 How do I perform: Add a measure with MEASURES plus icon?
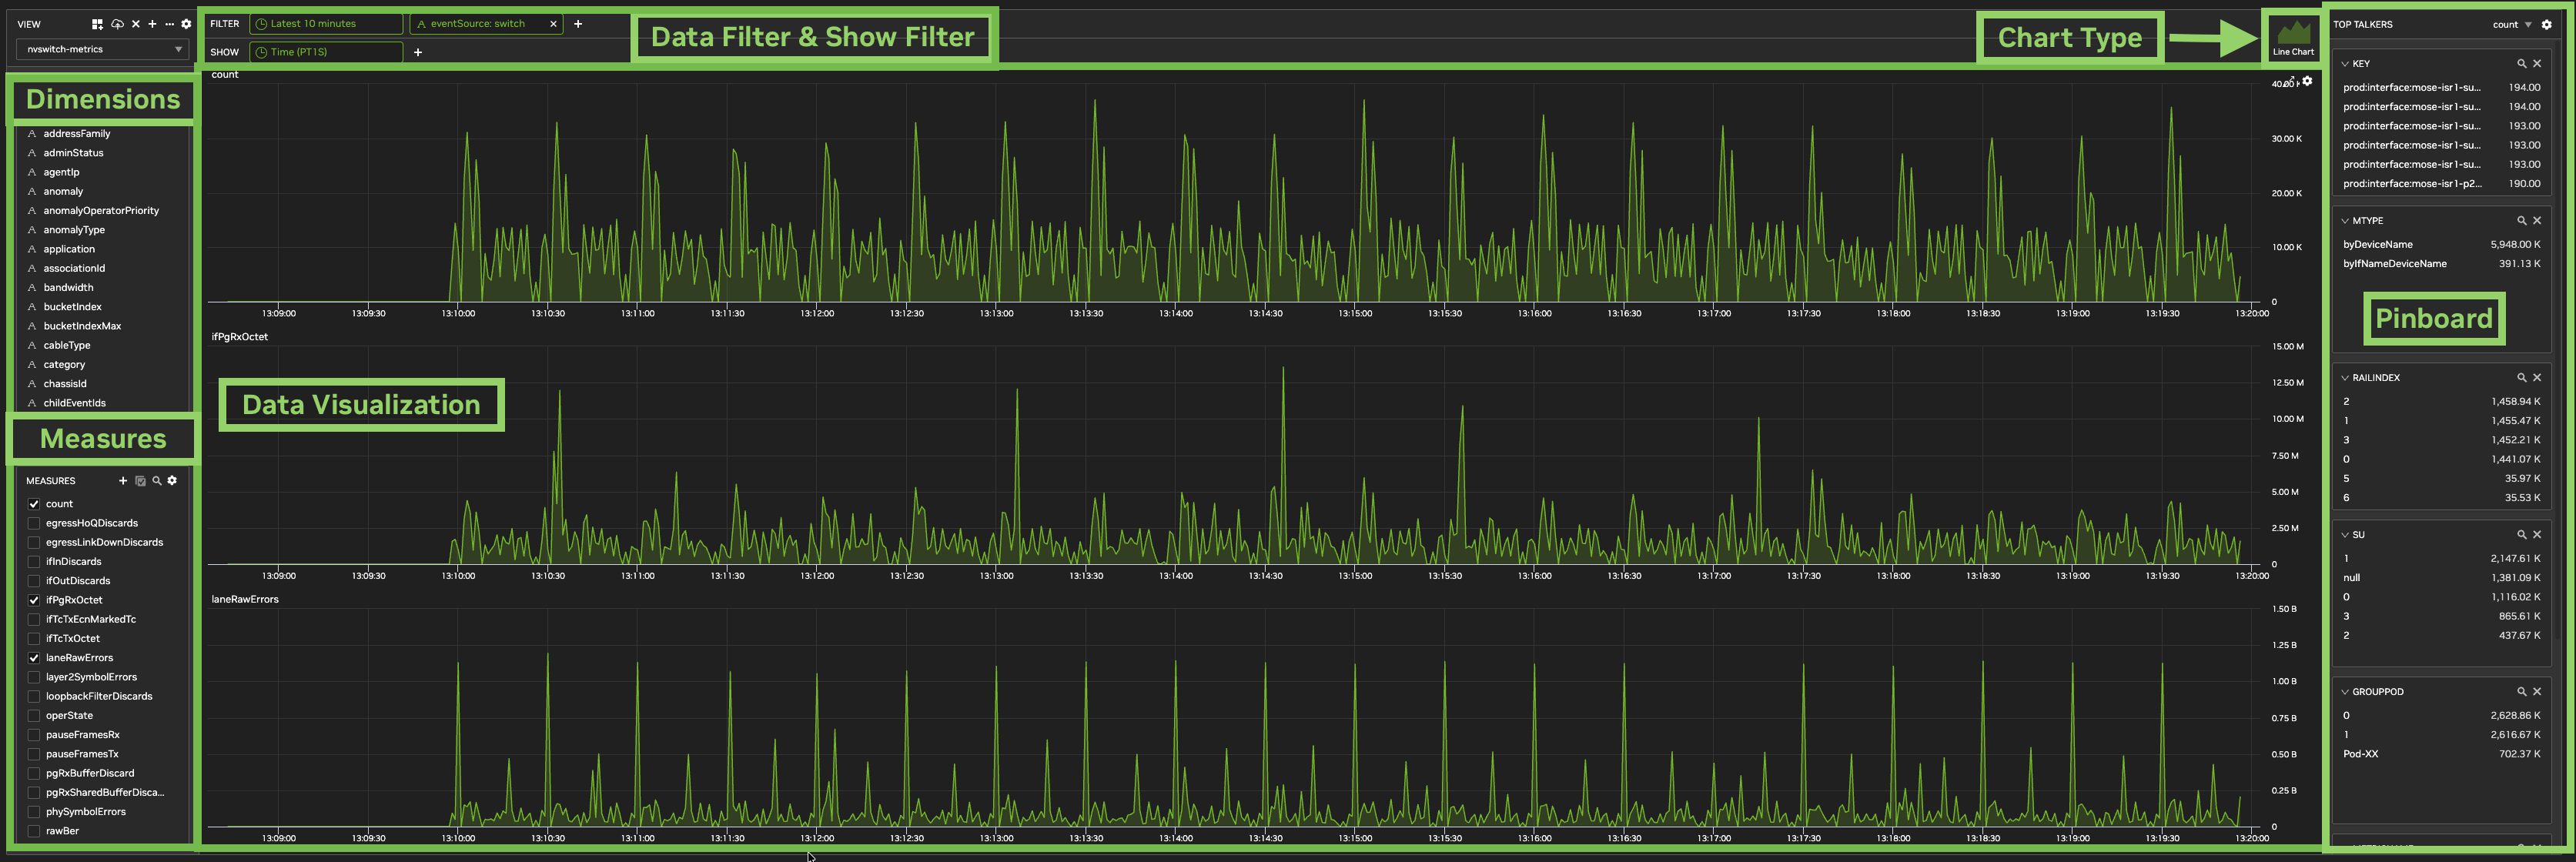pyautogui.click(x=123, y=481)
